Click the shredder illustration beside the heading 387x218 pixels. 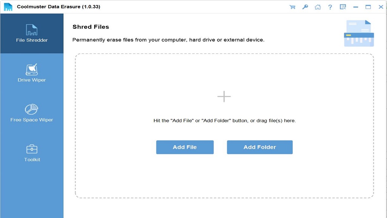[359, 33]
